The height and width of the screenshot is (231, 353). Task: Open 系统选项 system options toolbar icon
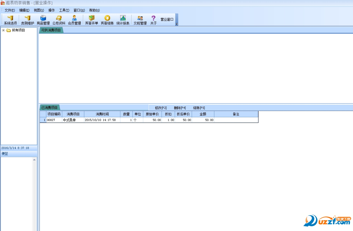click(10, 20)
